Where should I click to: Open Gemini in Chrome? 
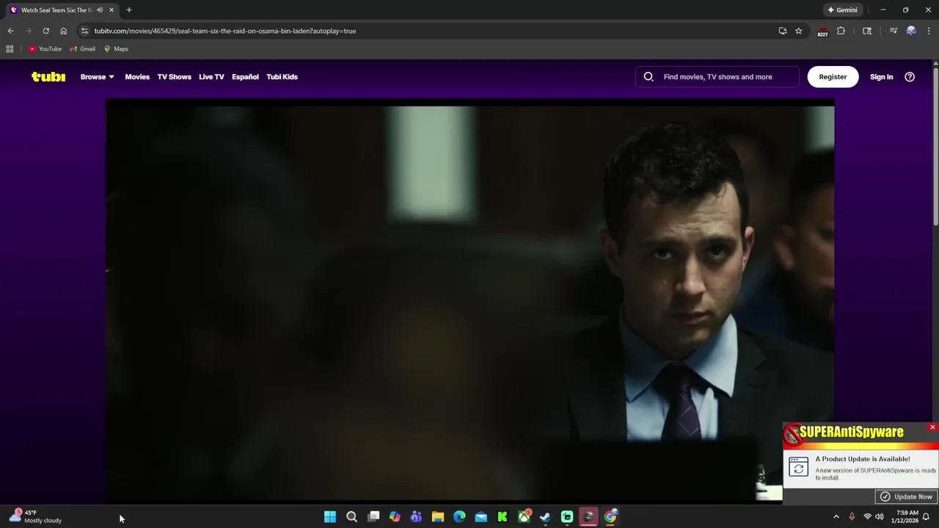click(842, 10)
